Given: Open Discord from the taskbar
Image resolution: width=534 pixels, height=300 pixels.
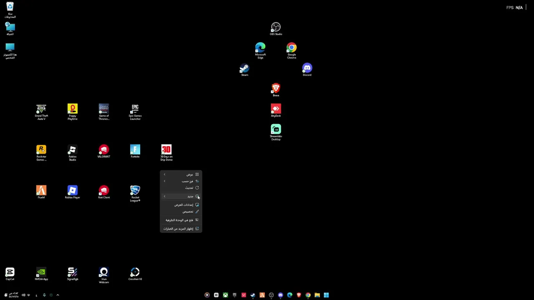Looking at the screenshot, I should [280, 295].
